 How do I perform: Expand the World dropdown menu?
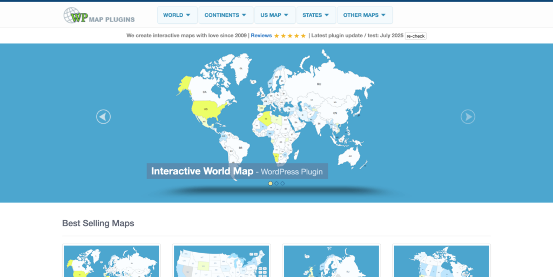coord(177,15)
